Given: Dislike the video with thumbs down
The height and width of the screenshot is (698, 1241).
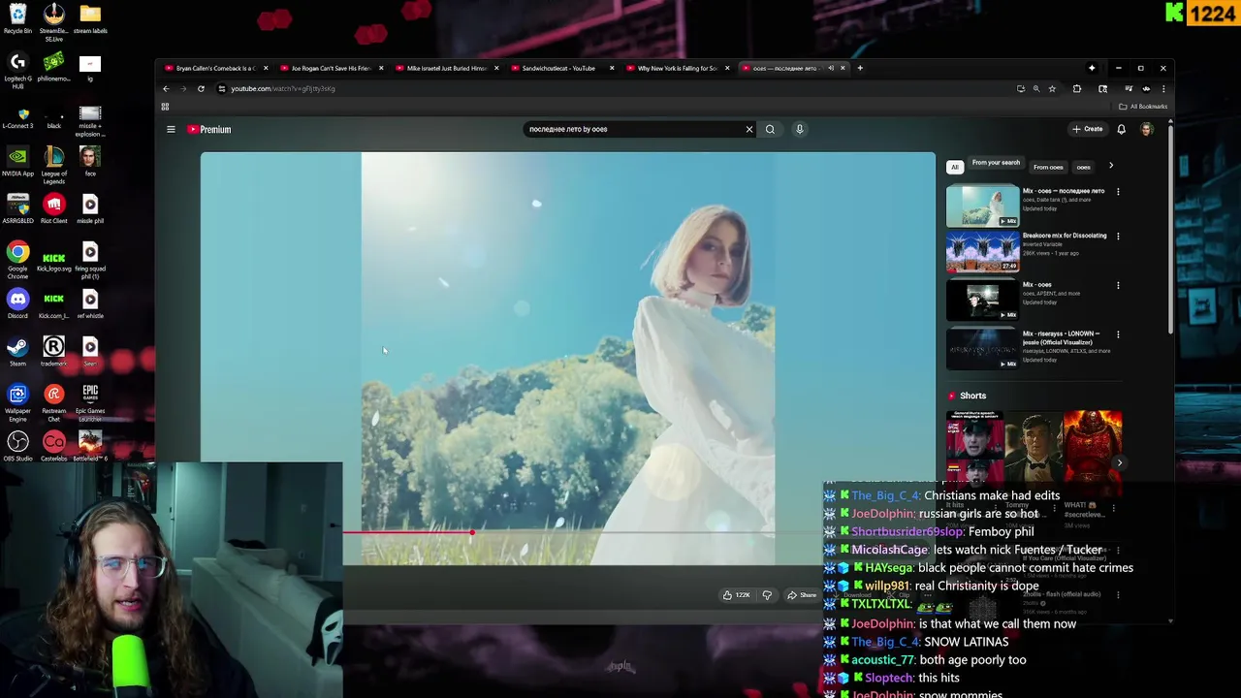Looking at the screenshot, I should (767, 595).
